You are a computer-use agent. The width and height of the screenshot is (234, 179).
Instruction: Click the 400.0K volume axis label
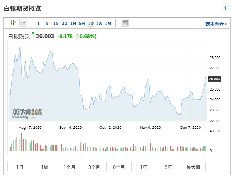(215, 131)
